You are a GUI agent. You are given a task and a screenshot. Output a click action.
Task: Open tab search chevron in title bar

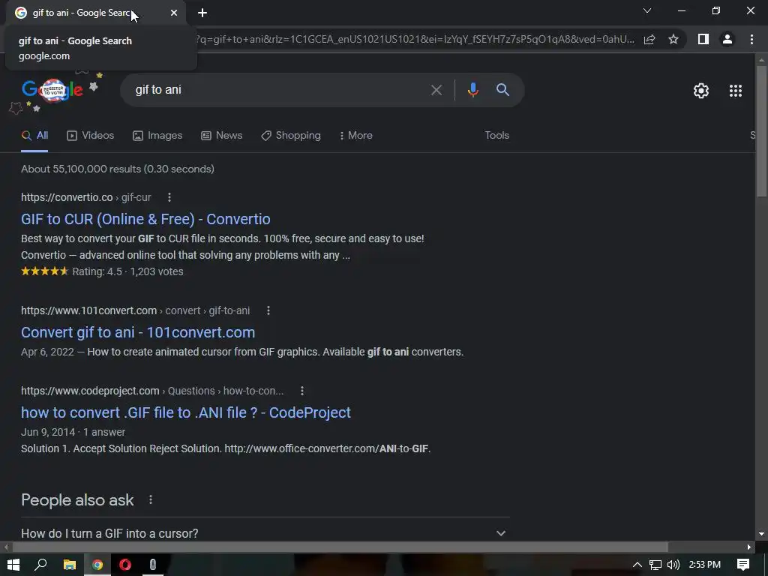pos(647,10)
